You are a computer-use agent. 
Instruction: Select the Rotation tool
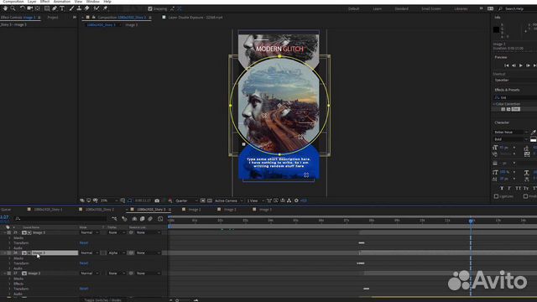click(23, 8)
